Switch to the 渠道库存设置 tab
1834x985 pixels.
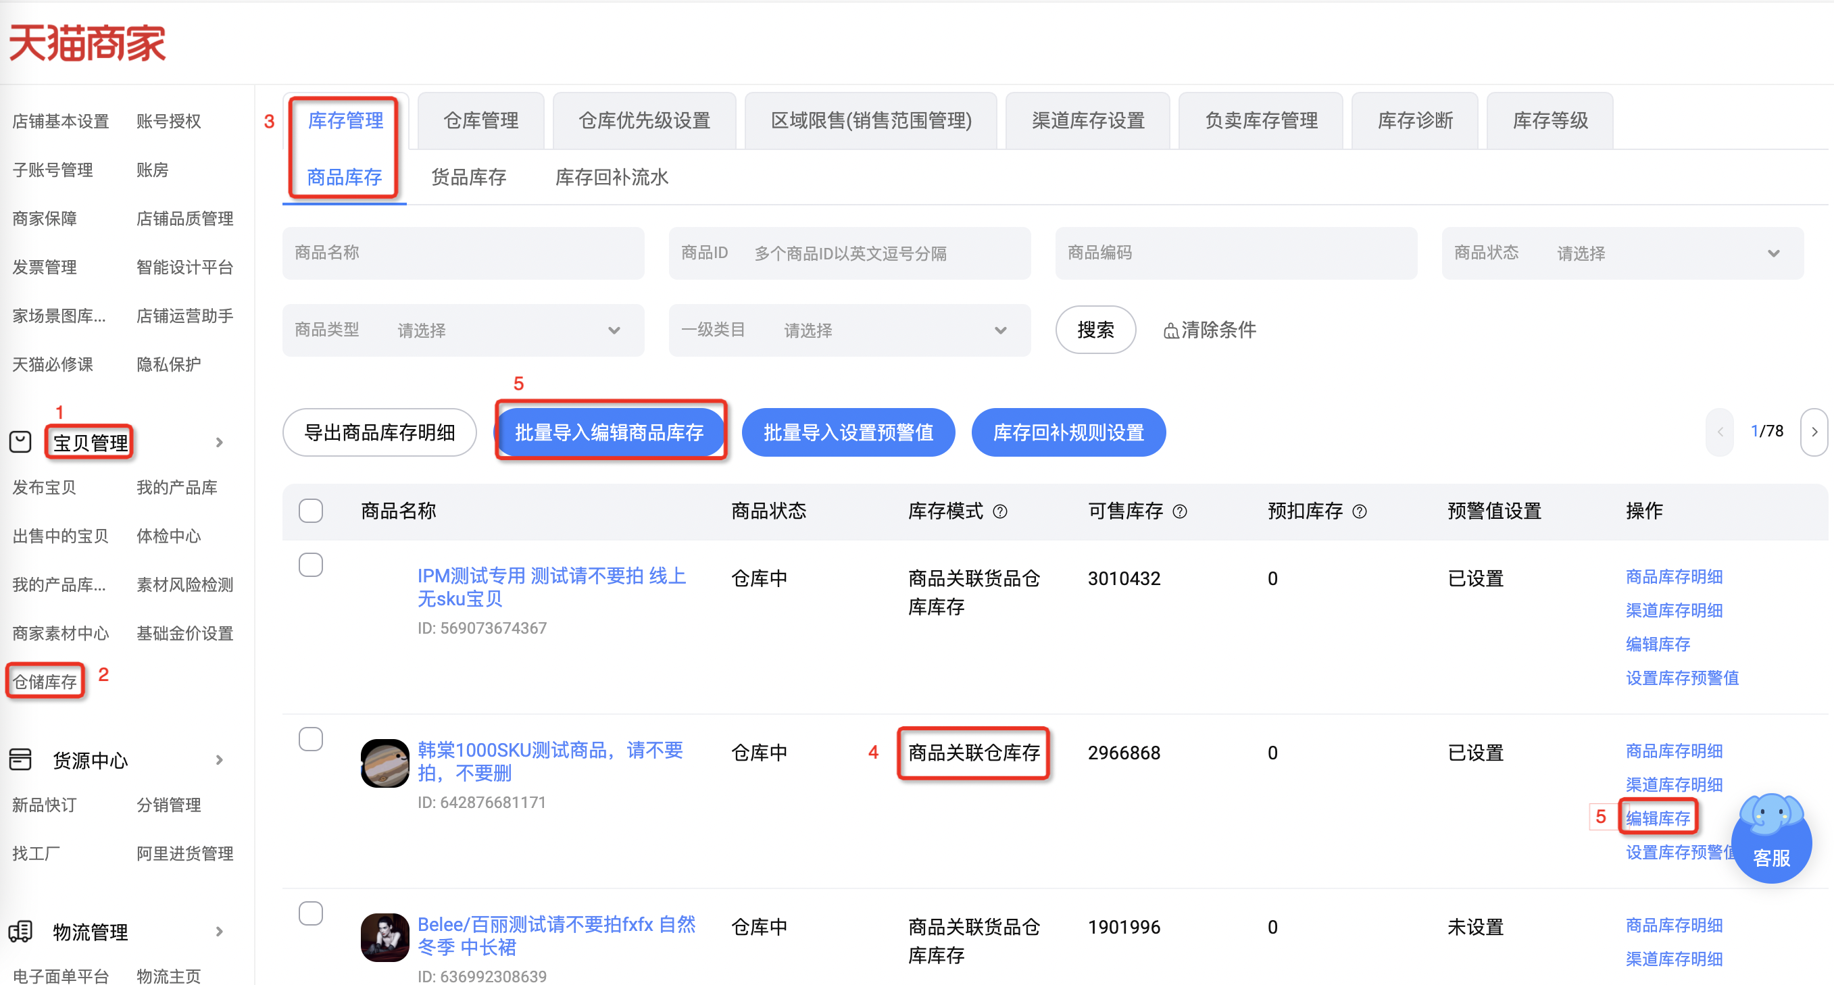tap(1088, 121)
